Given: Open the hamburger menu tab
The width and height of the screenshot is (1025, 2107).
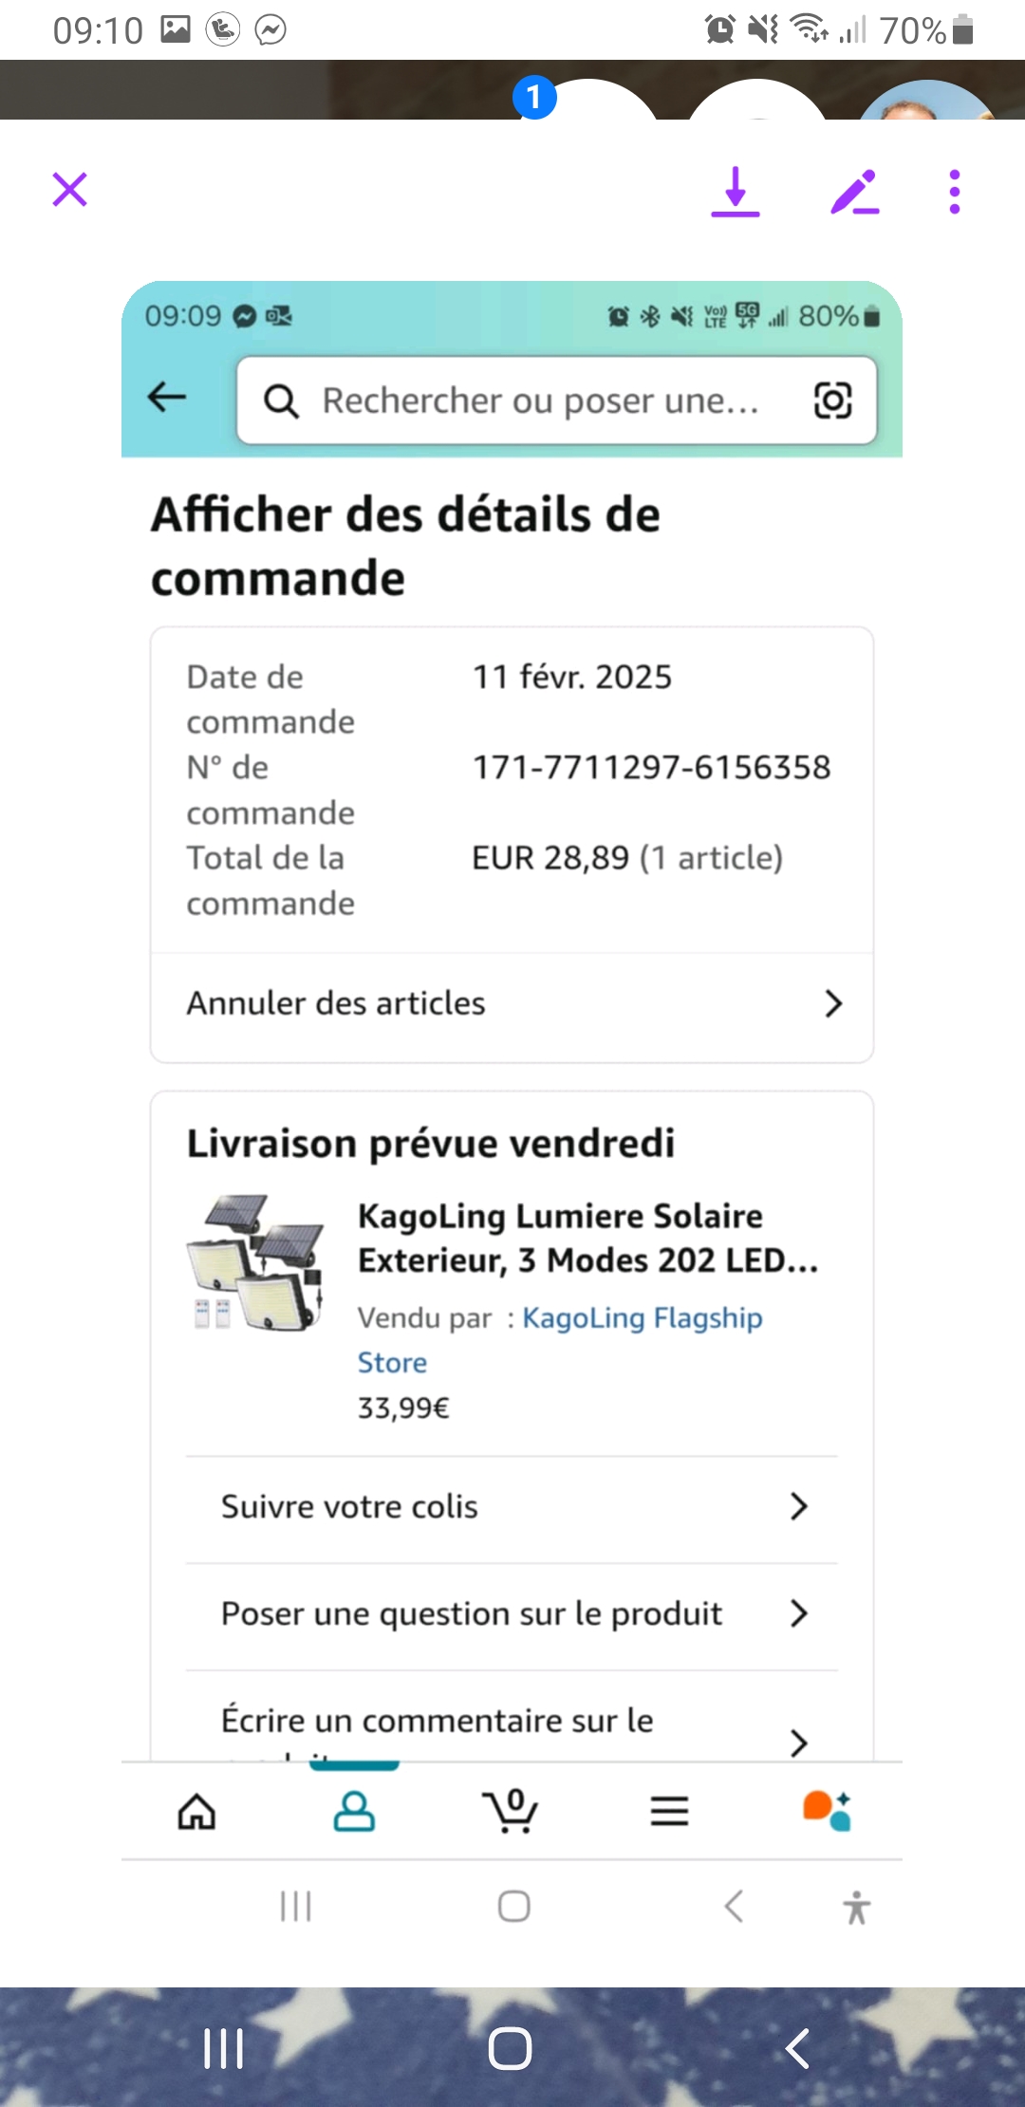Looking at the screenshot, I should 669,1812.
